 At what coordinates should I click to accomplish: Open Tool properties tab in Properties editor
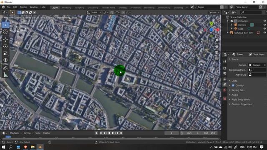[x=225, y=61]
